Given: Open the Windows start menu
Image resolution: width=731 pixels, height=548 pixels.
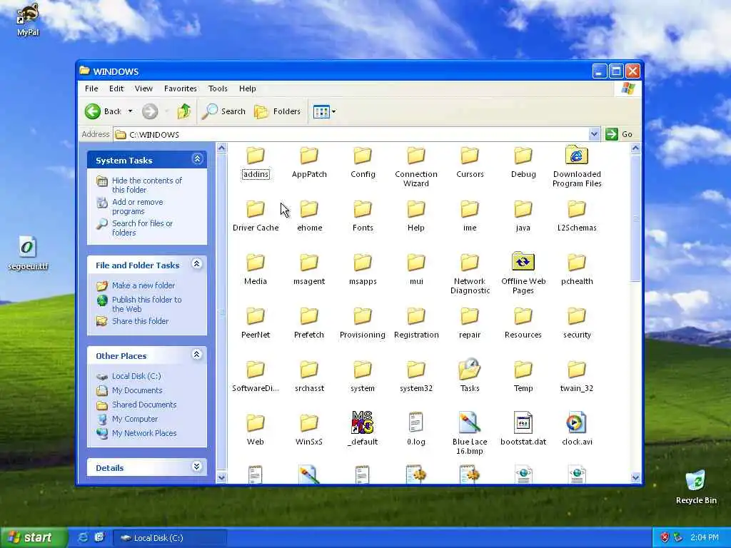Looking at the screenshot, I should 34,538.
